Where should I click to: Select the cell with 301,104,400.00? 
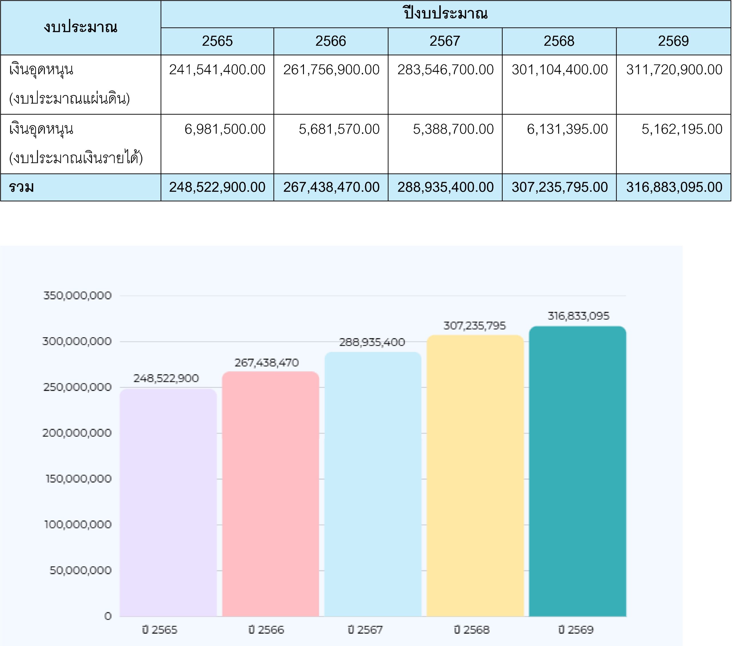(559, 69)
